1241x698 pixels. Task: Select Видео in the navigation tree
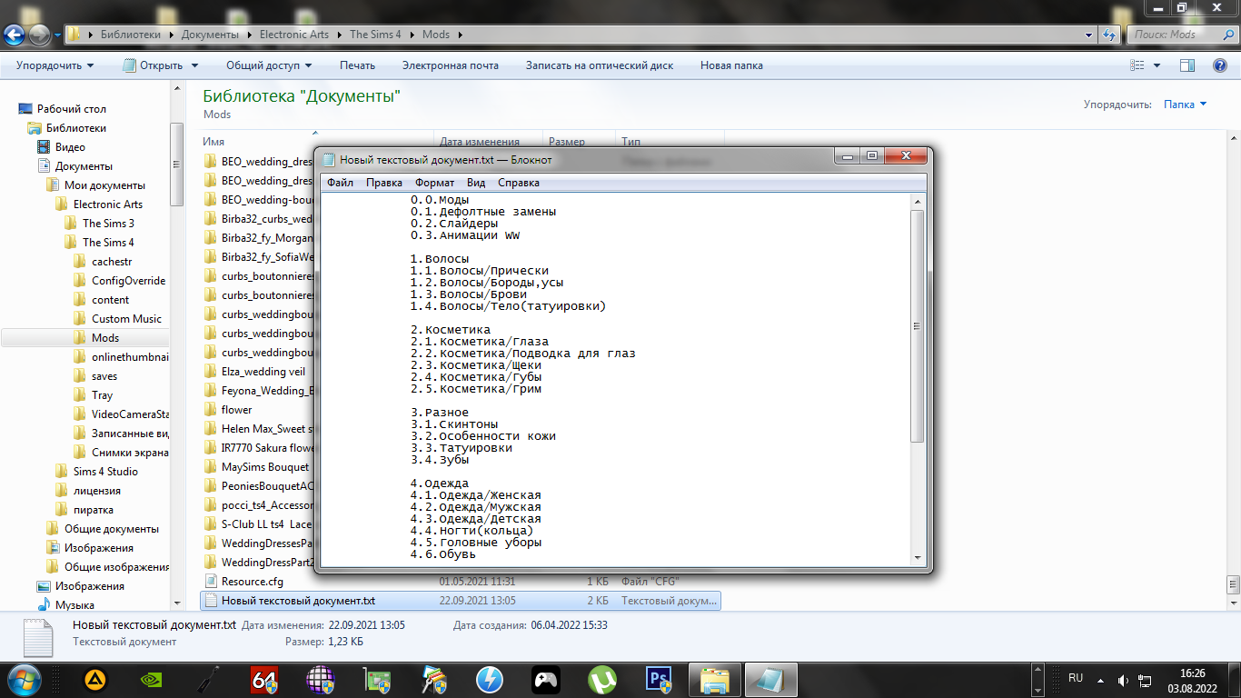[70, 147]
